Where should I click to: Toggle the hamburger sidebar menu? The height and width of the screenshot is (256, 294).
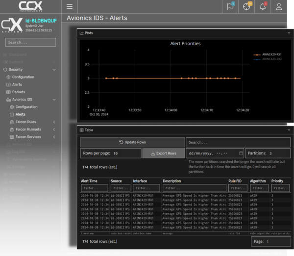(70, 7)
